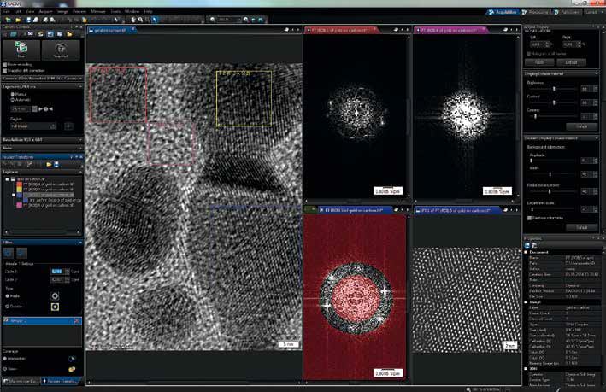Open the Region full image dropdown
Image resolution: width=606 pixels, height=392 pixels.
click(34, 126)
